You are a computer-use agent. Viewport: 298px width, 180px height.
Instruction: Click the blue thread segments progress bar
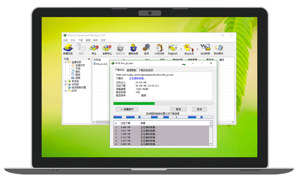tap(163, 117)
